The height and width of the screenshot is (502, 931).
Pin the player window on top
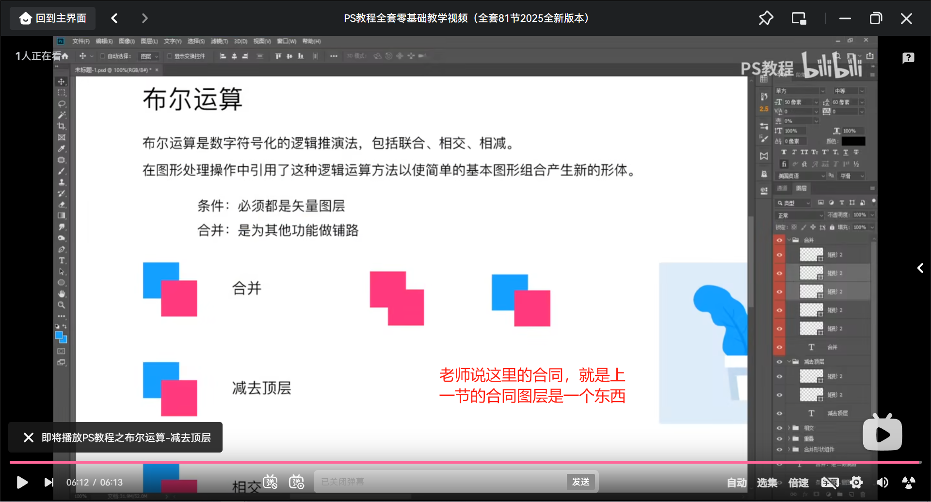click(x=766, y=18)
